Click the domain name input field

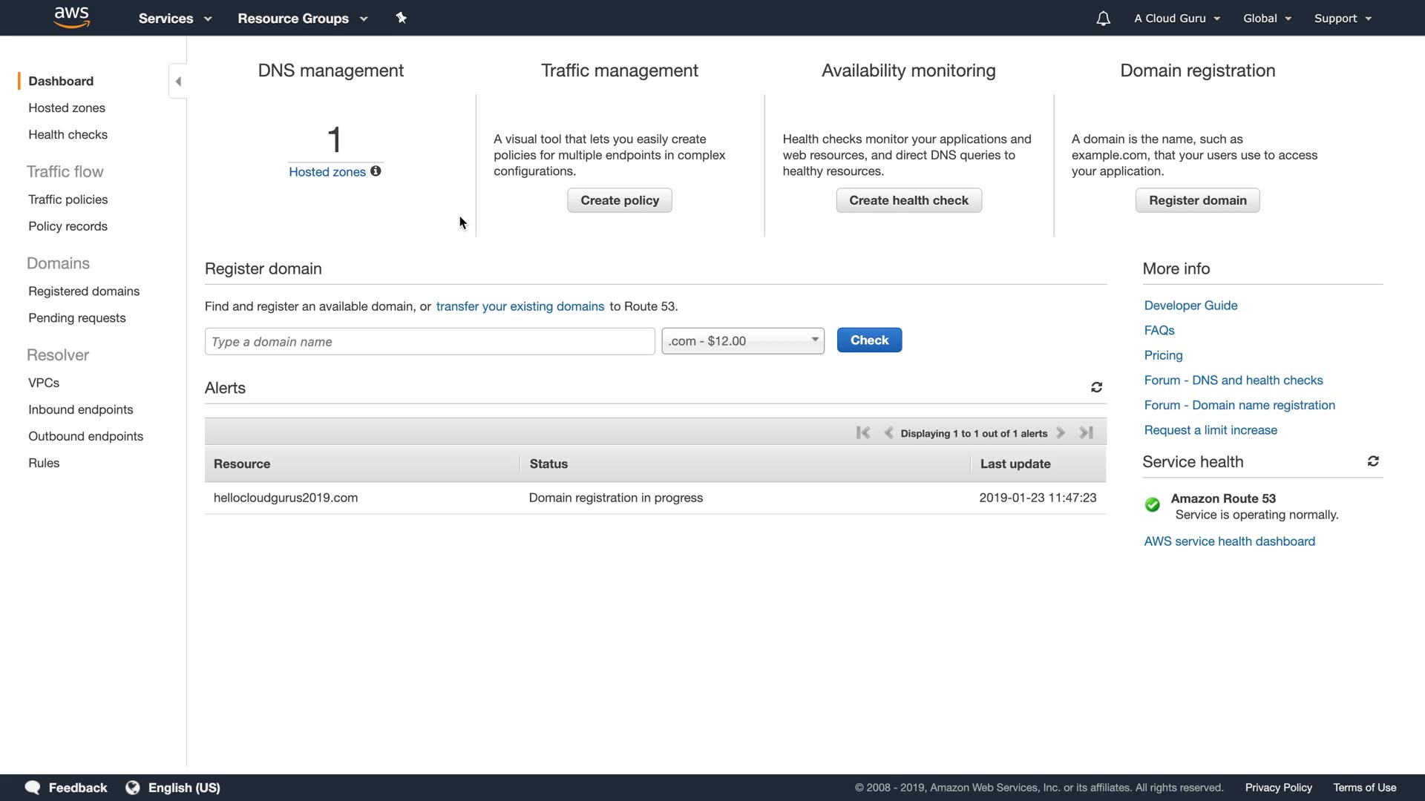[429, 342]
